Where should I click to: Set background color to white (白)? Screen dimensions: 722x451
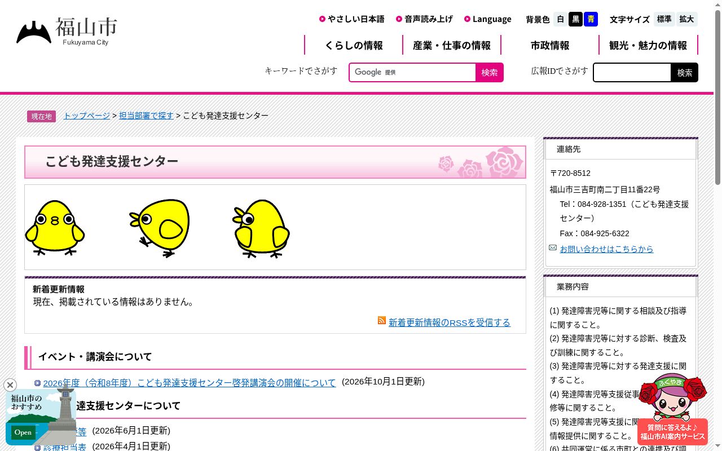click(x=560, y=19)
